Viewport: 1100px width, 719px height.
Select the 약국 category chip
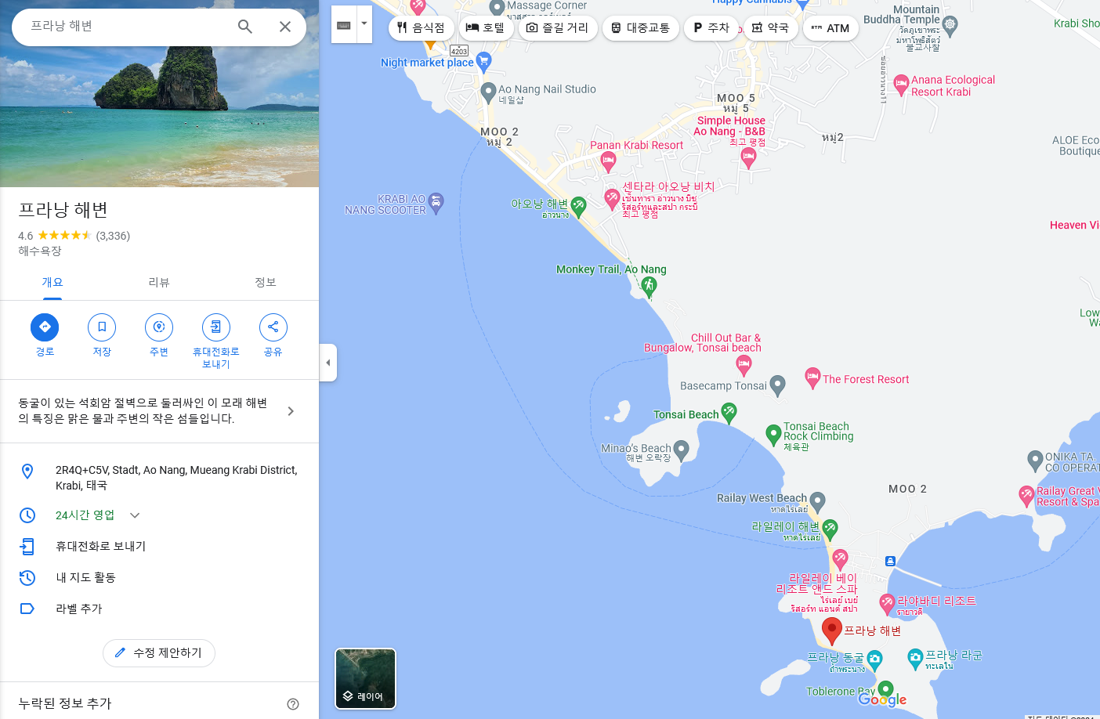[x=771, y=28]
